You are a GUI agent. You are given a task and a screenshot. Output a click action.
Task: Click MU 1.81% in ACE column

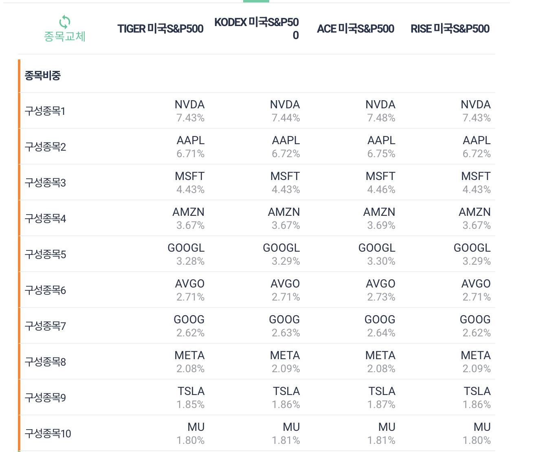pyautogui.click(x=382, y=433)
